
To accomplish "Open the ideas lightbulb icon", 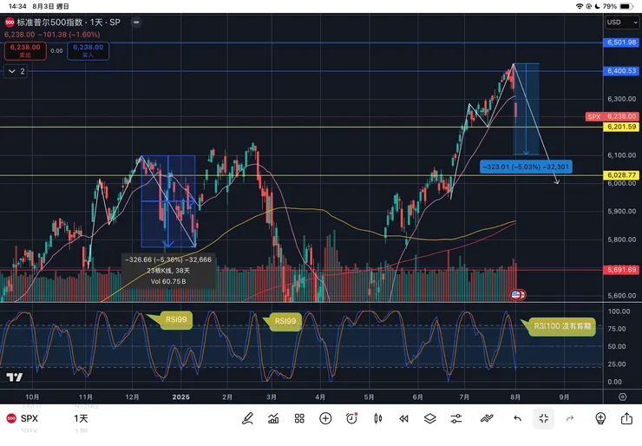I will pyautogui.click(x=600, y=418).
